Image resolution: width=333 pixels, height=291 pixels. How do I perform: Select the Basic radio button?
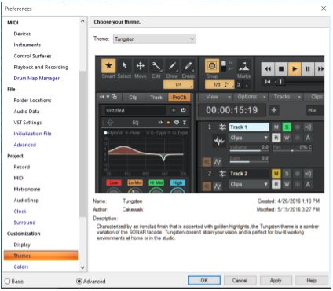tap(8, 282)
